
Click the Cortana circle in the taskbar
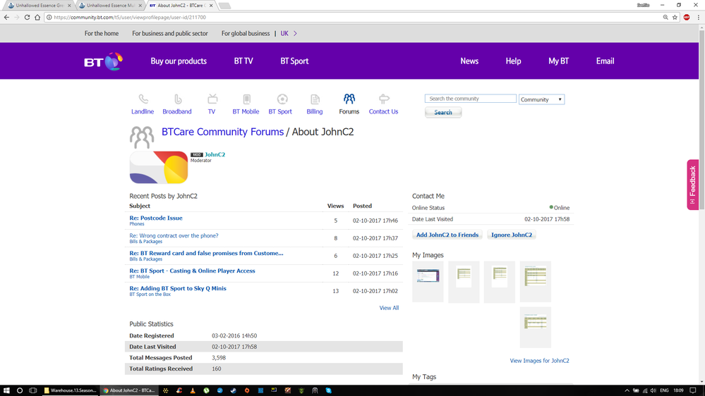point(19,390)
